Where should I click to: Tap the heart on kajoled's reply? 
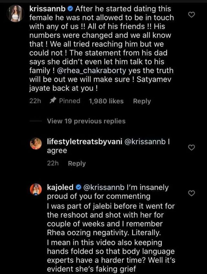point(191,193)
